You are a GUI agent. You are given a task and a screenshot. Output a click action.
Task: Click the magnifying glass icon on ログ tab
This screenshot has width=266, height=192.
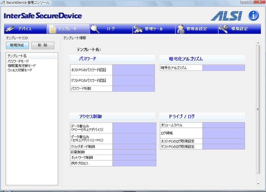[x=95, y=29]
